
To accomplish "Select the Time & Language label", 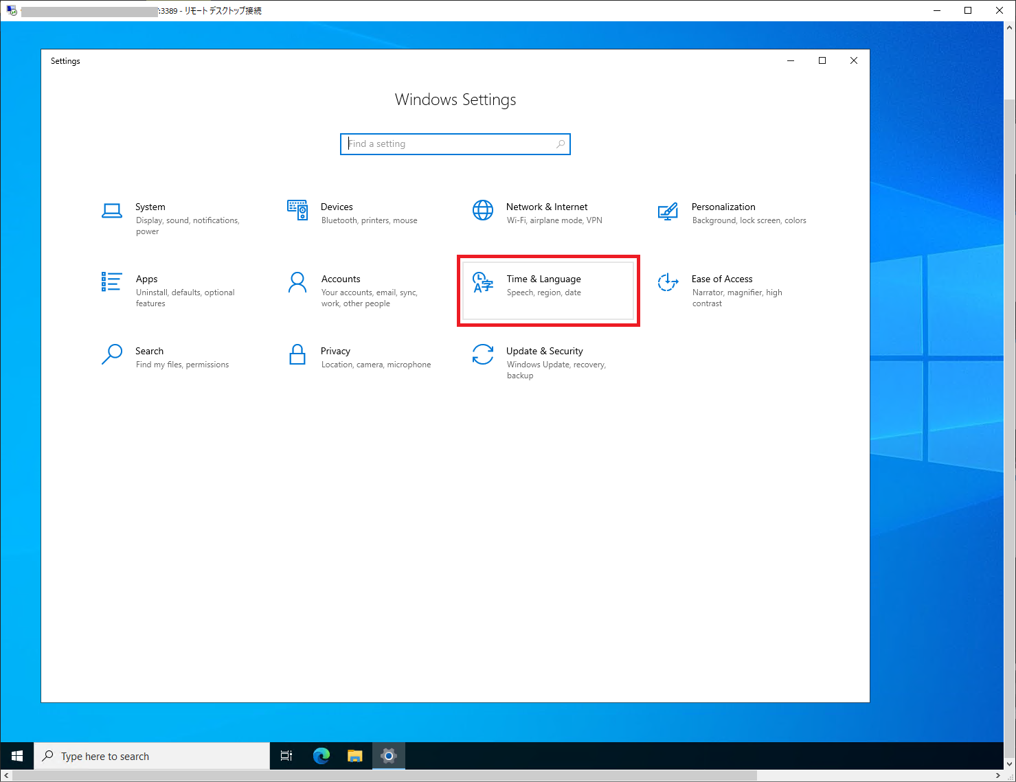I will tap(544, 279).
